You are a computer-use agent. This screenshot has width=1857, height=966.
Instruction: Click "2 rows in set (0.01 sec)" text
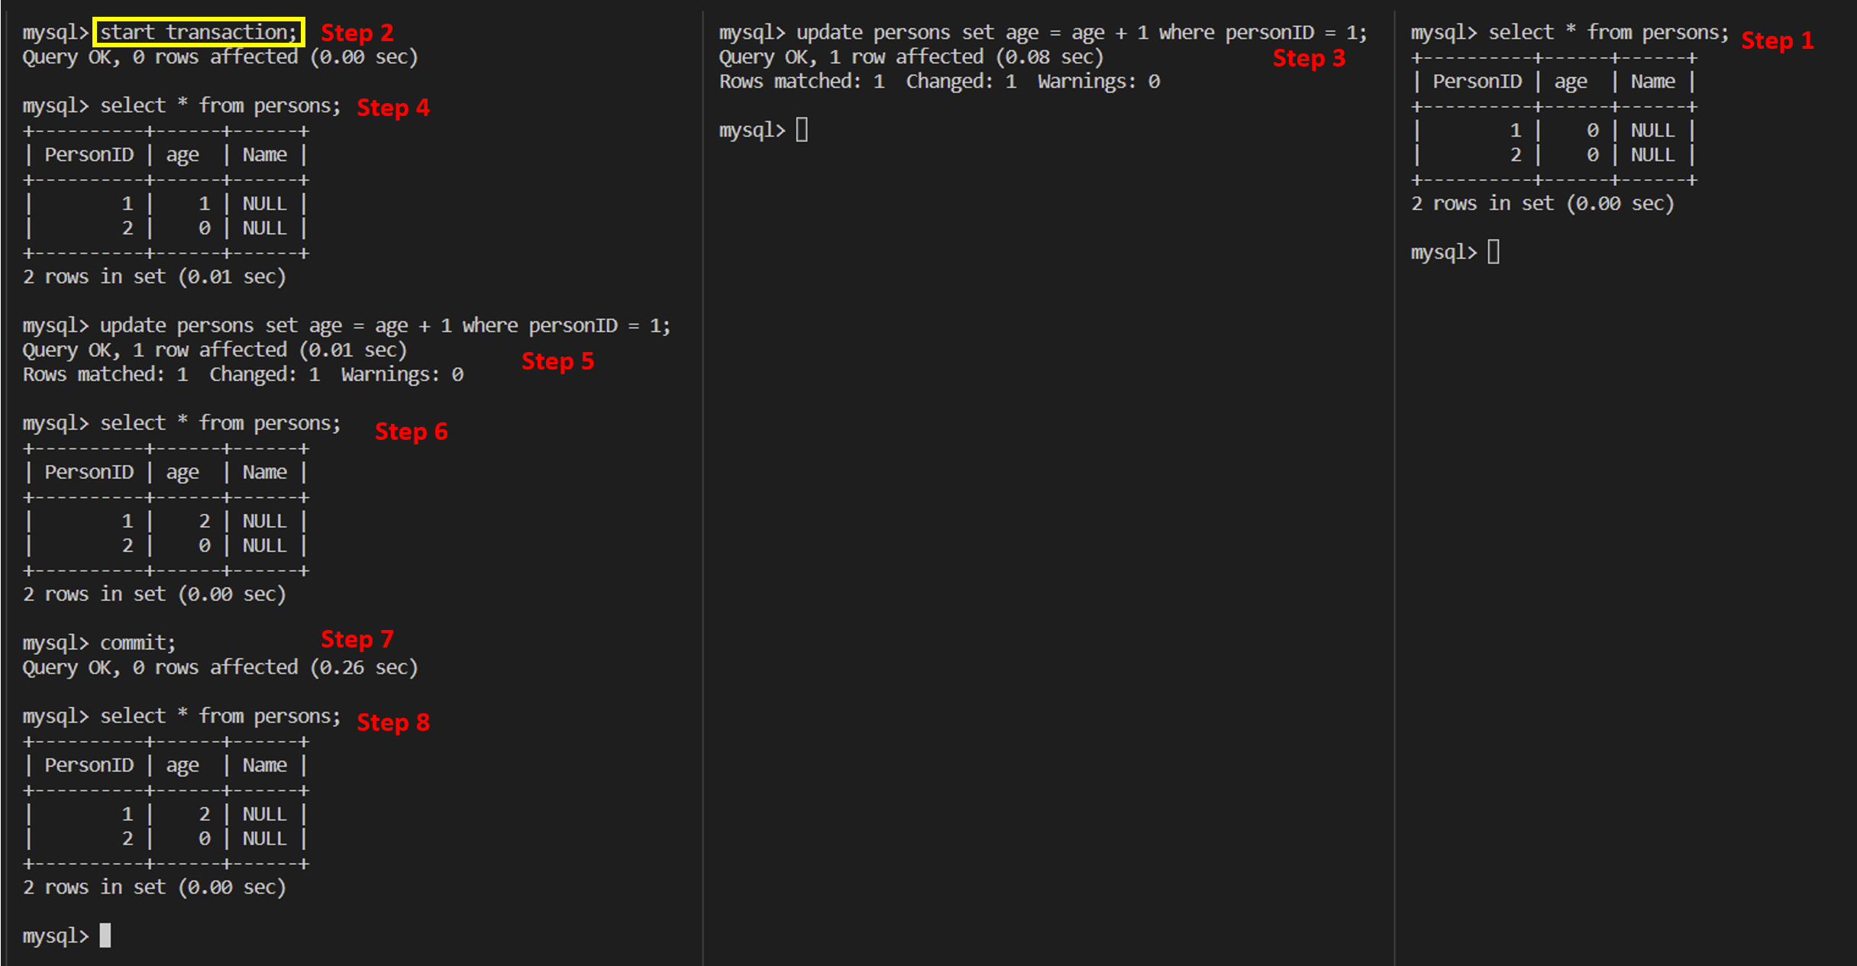coord(154,276)
